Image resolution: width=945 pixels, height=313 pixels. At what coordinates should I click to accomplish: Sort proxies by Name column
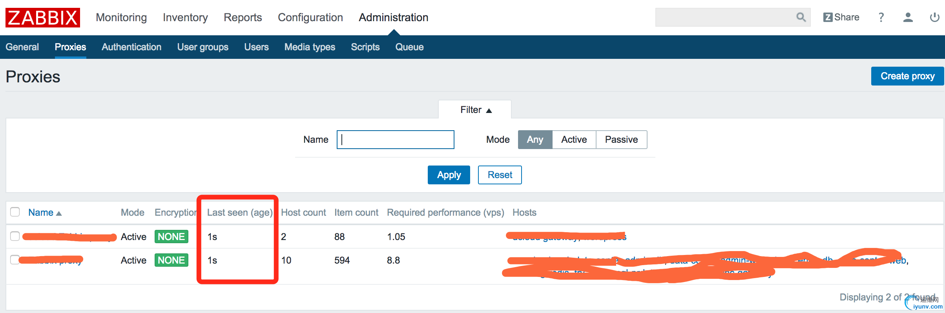pos(41,213)
